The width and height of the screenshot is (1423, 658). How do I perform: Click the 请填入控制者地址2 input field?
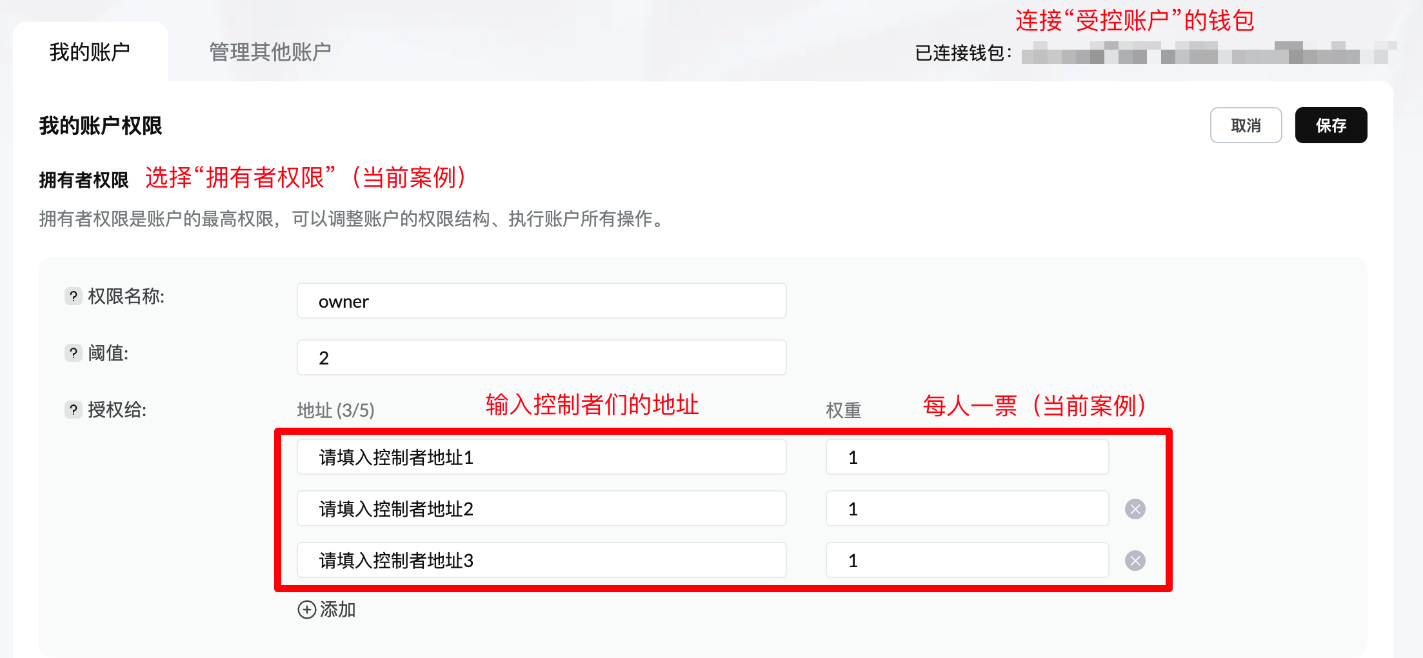[x=541, y=508]
